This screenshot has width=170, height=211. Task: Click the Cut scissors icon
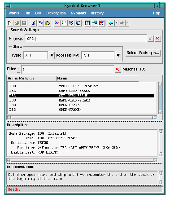(34, 23)
